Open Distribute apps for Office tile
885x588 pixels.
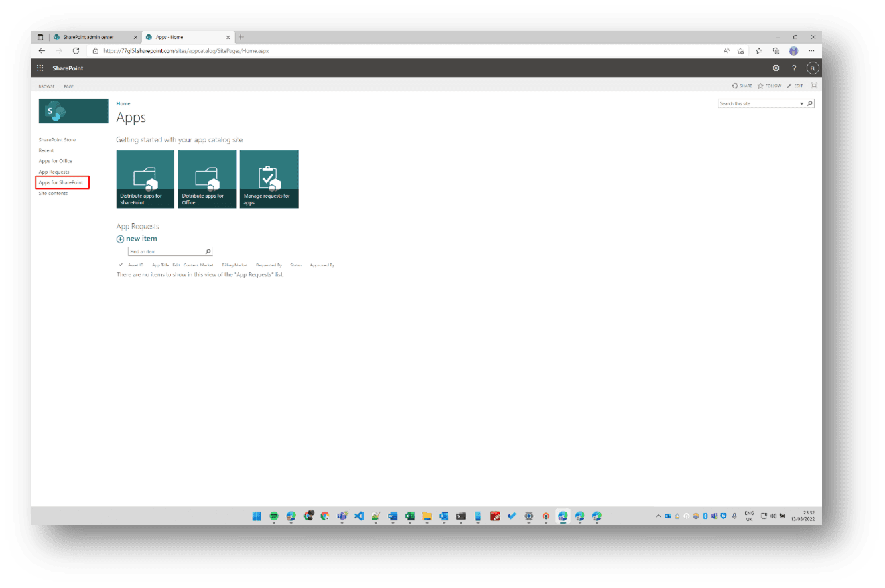[207, 180]
